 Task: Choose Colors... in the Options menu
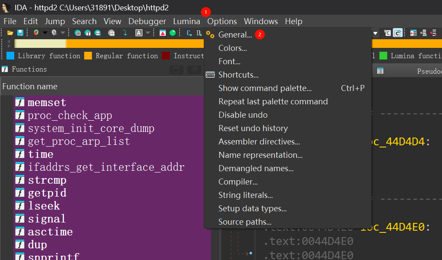coord(288,48)
